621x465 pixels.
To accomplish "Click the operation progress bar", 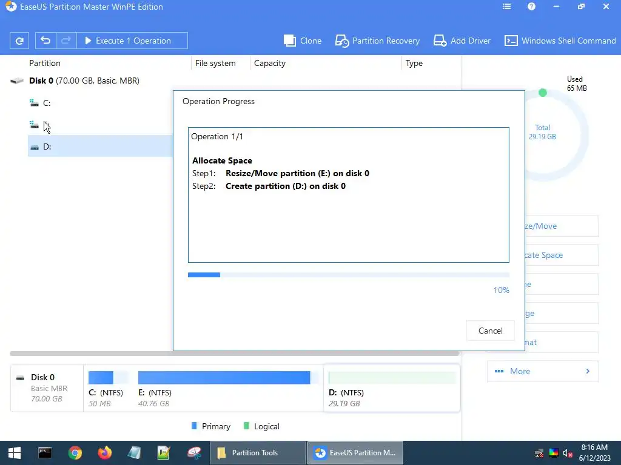I will point(349,275).
